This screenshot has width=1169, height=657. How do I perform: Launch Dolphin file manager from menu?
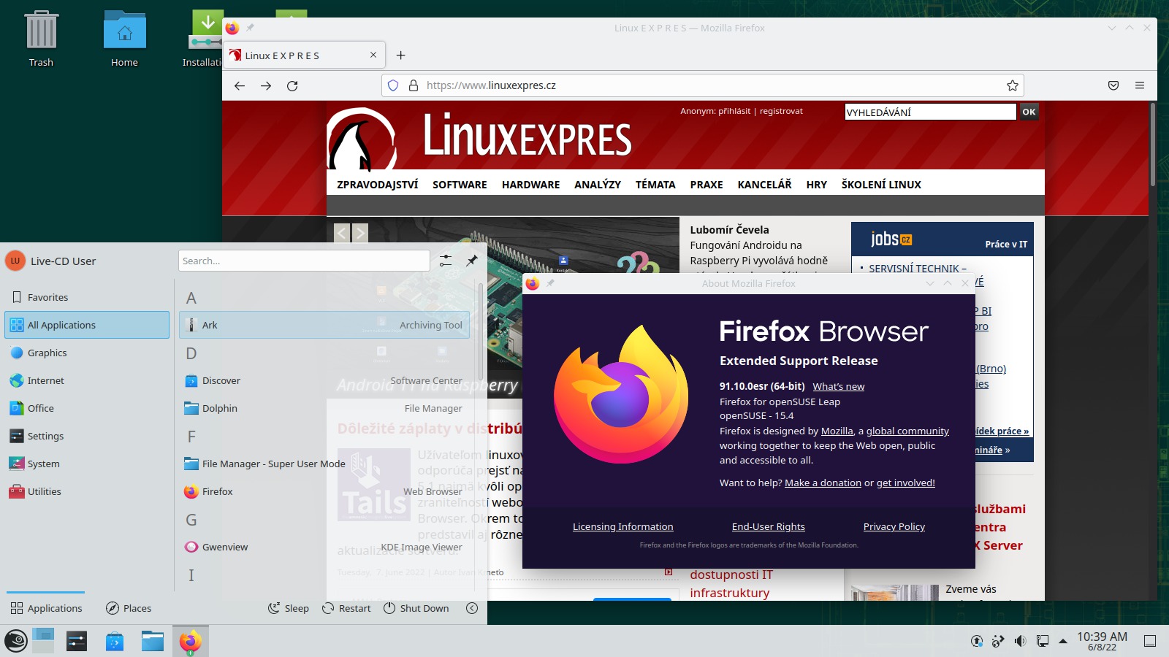(x=324, y=408)
